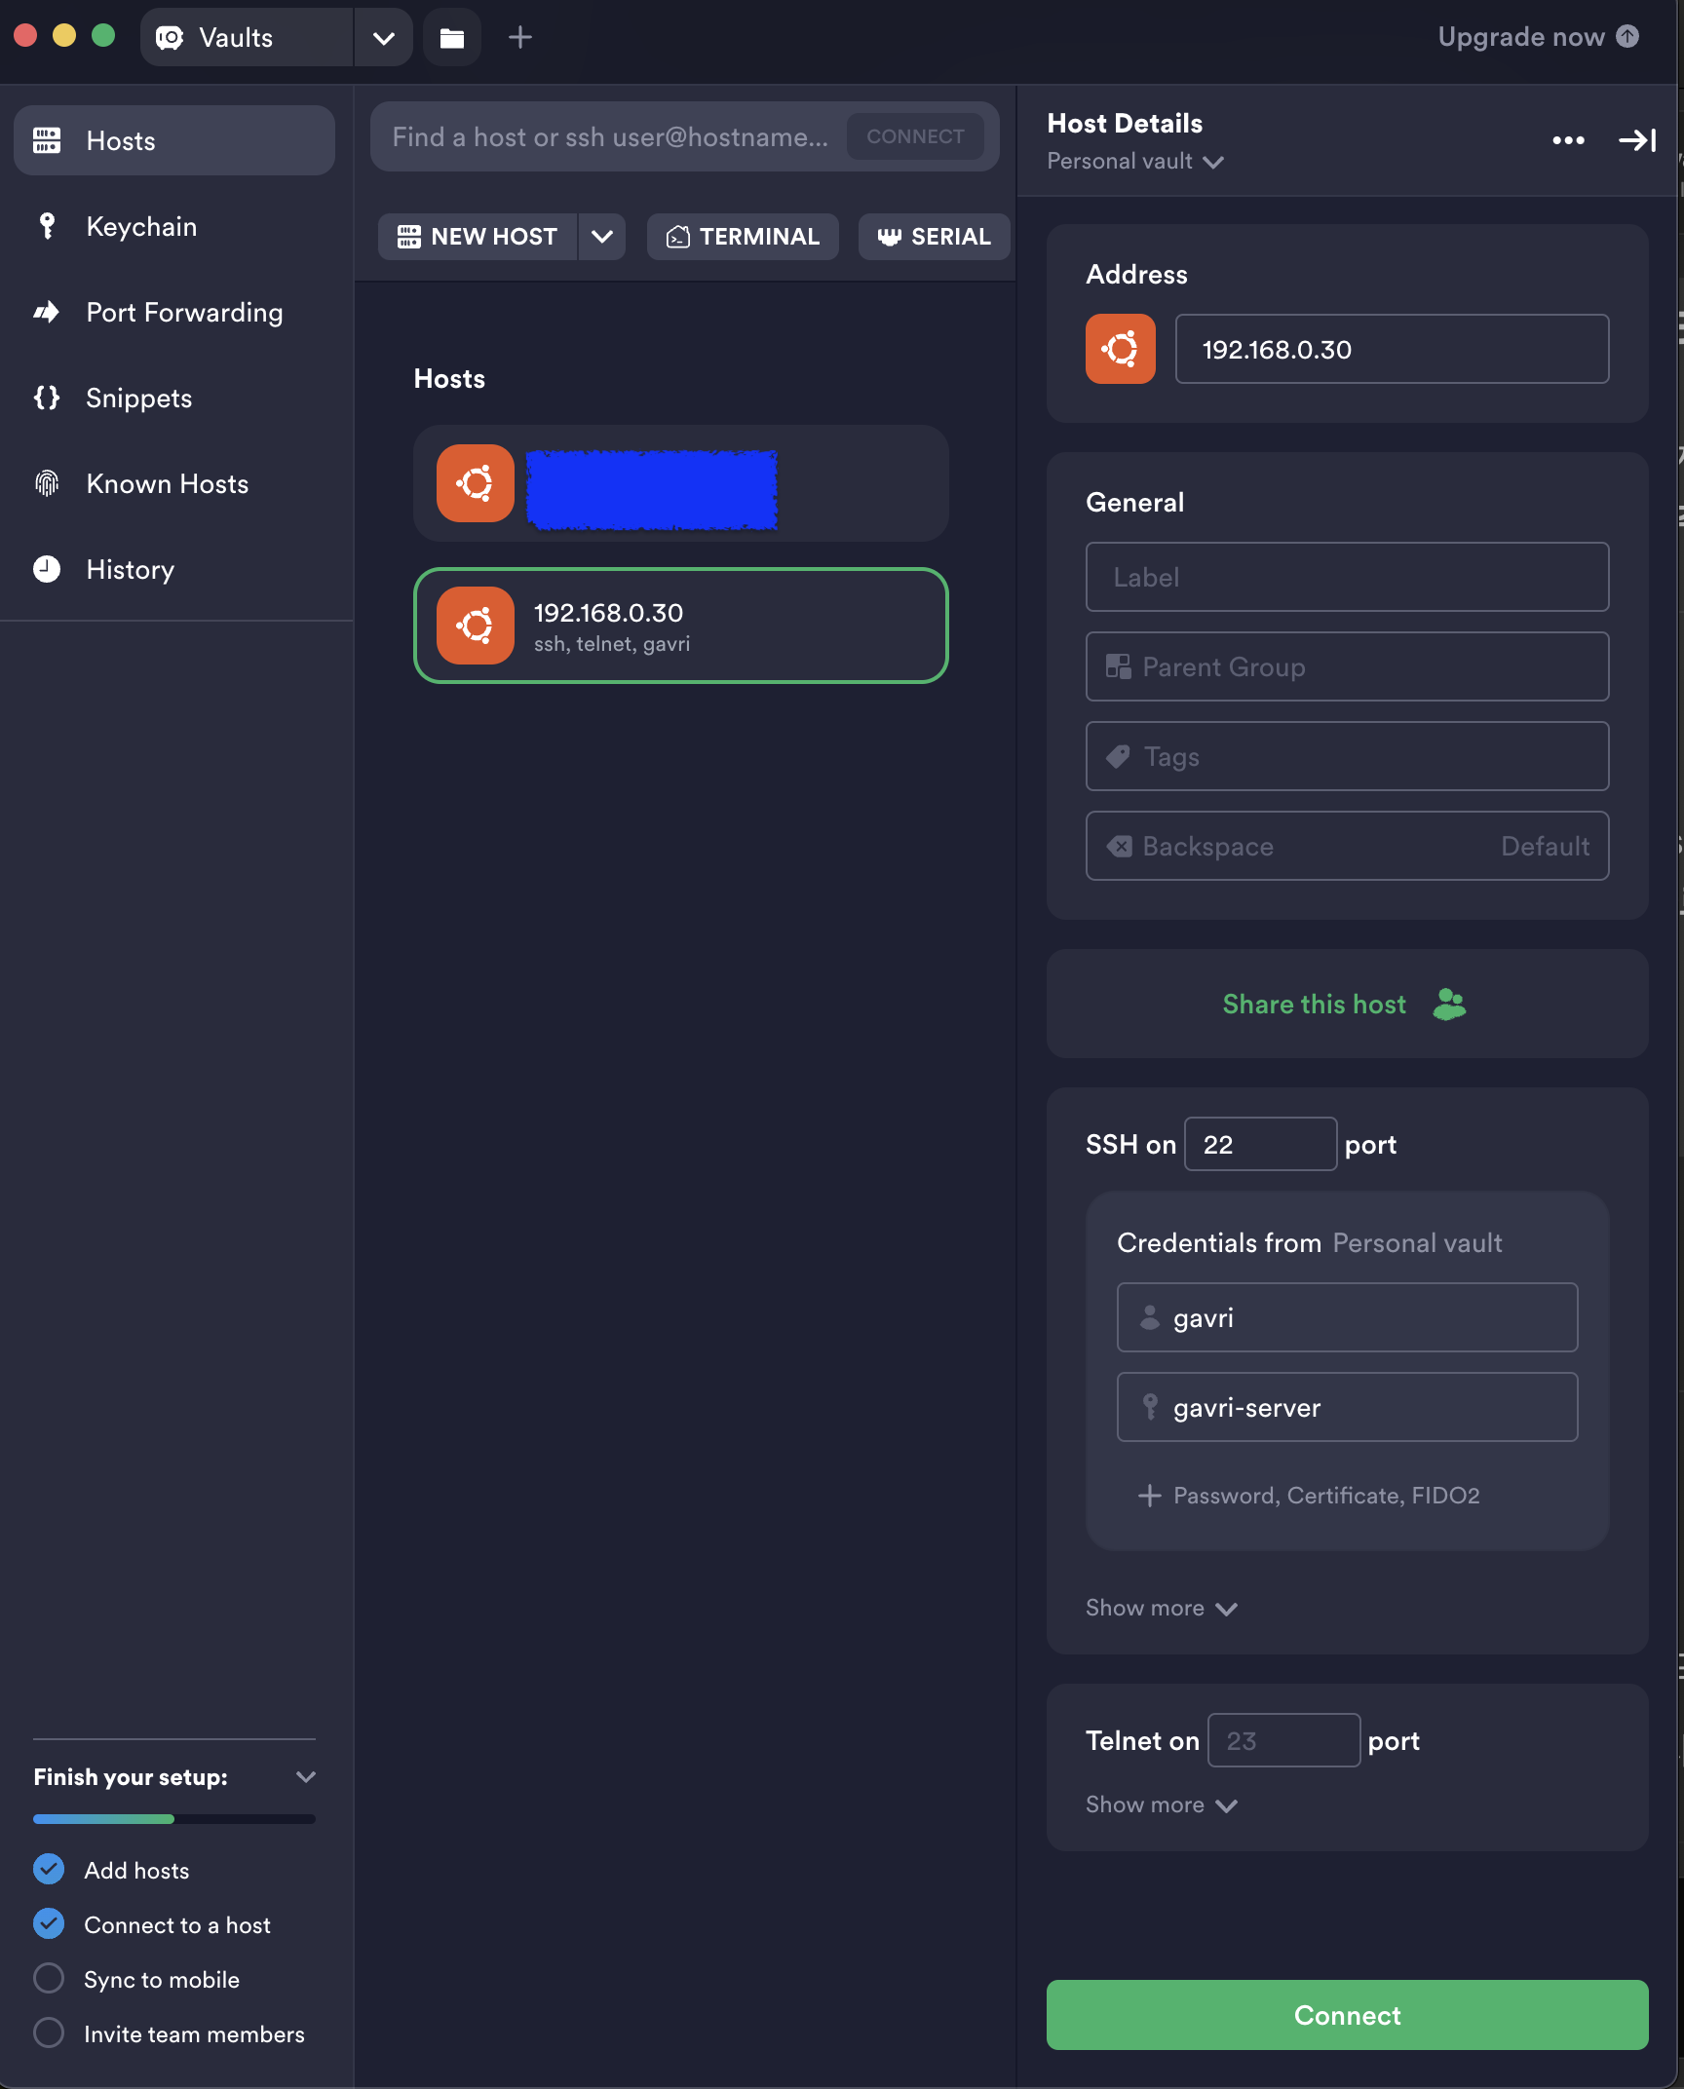
Task: Click the Label input field
Action: pos(1347,577)
